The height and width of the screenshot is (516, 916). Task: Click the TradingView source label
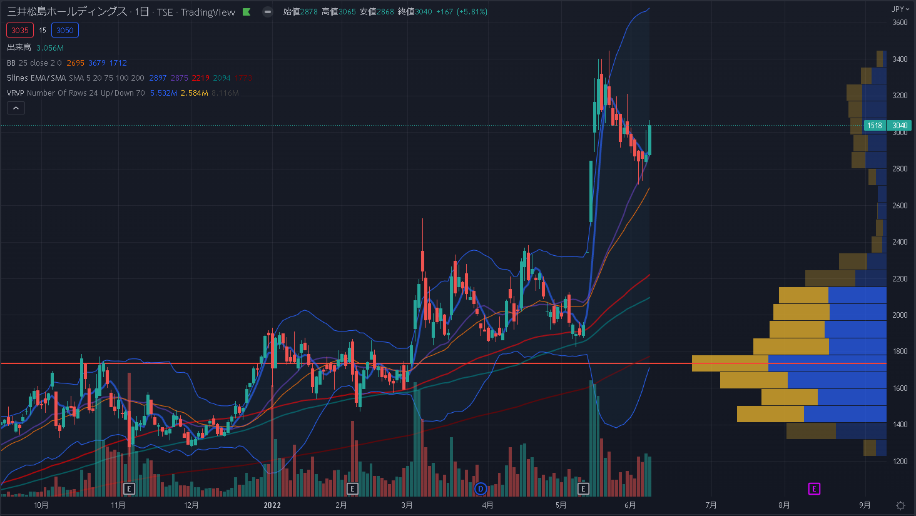208,12
